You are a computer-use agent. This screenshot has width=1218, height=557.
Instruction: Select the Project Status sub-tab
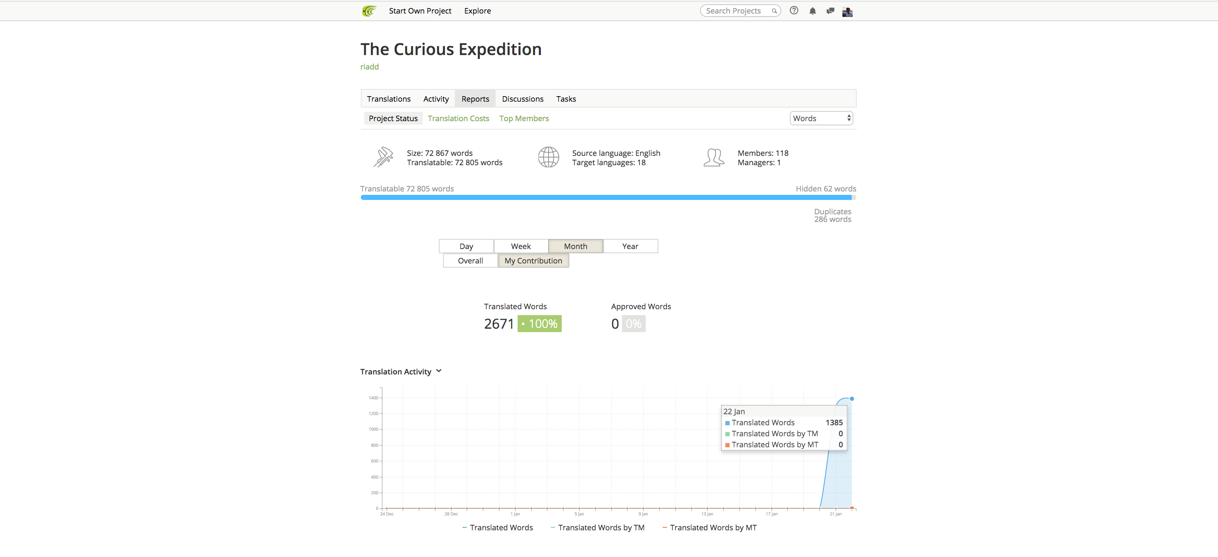[393, 119]
